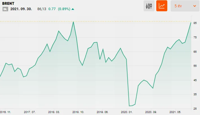The image size is (200, 115).
Task: Switch to candlestick chart view
Action: (x=149, y=6)
